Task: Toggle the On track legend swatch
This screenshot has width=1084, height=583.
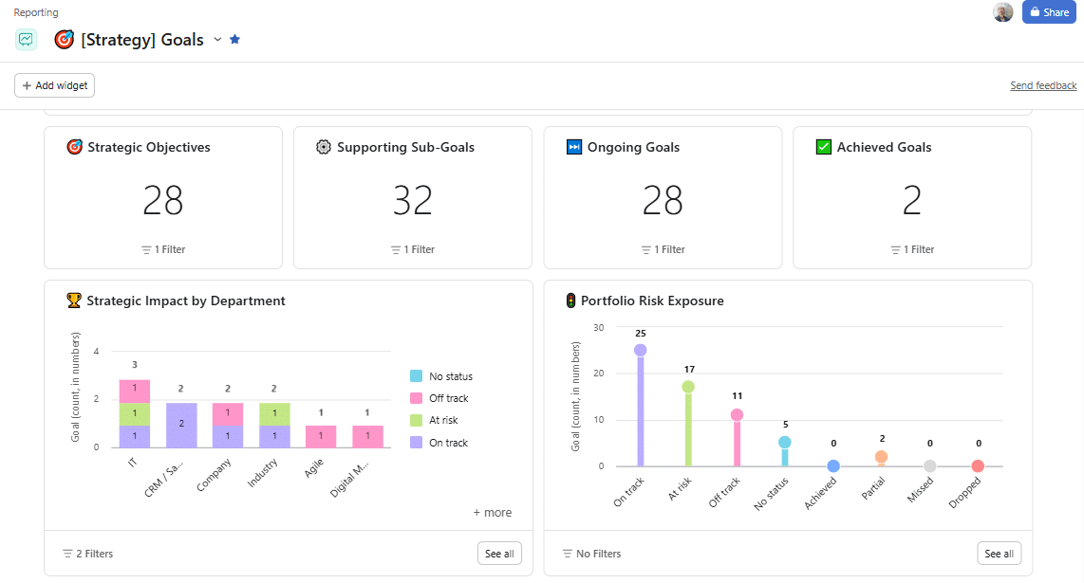Action: point(416,442)
